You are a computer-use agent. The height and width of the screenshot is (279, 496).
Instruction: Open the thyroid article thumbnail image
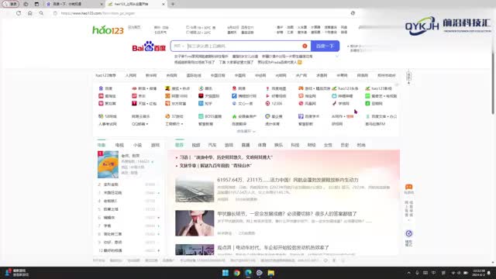(x=195, y=223)
